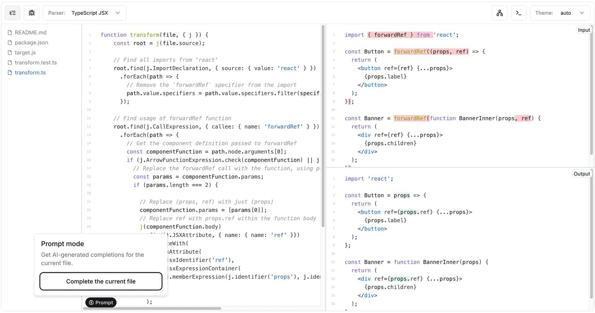Image resolution: width=595 pixels, height=313 pixels.
Task: Click the editor horizontal scrollbar
Action: point(152,308)
